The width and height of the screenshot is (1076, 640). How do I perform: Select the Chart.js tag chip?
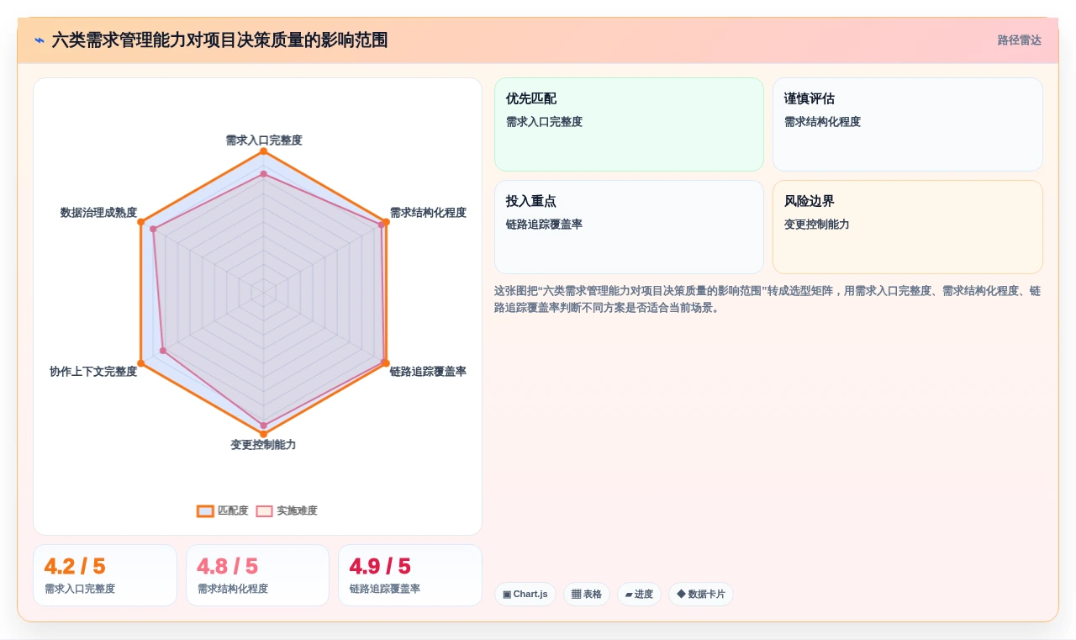tap(525, 594)
